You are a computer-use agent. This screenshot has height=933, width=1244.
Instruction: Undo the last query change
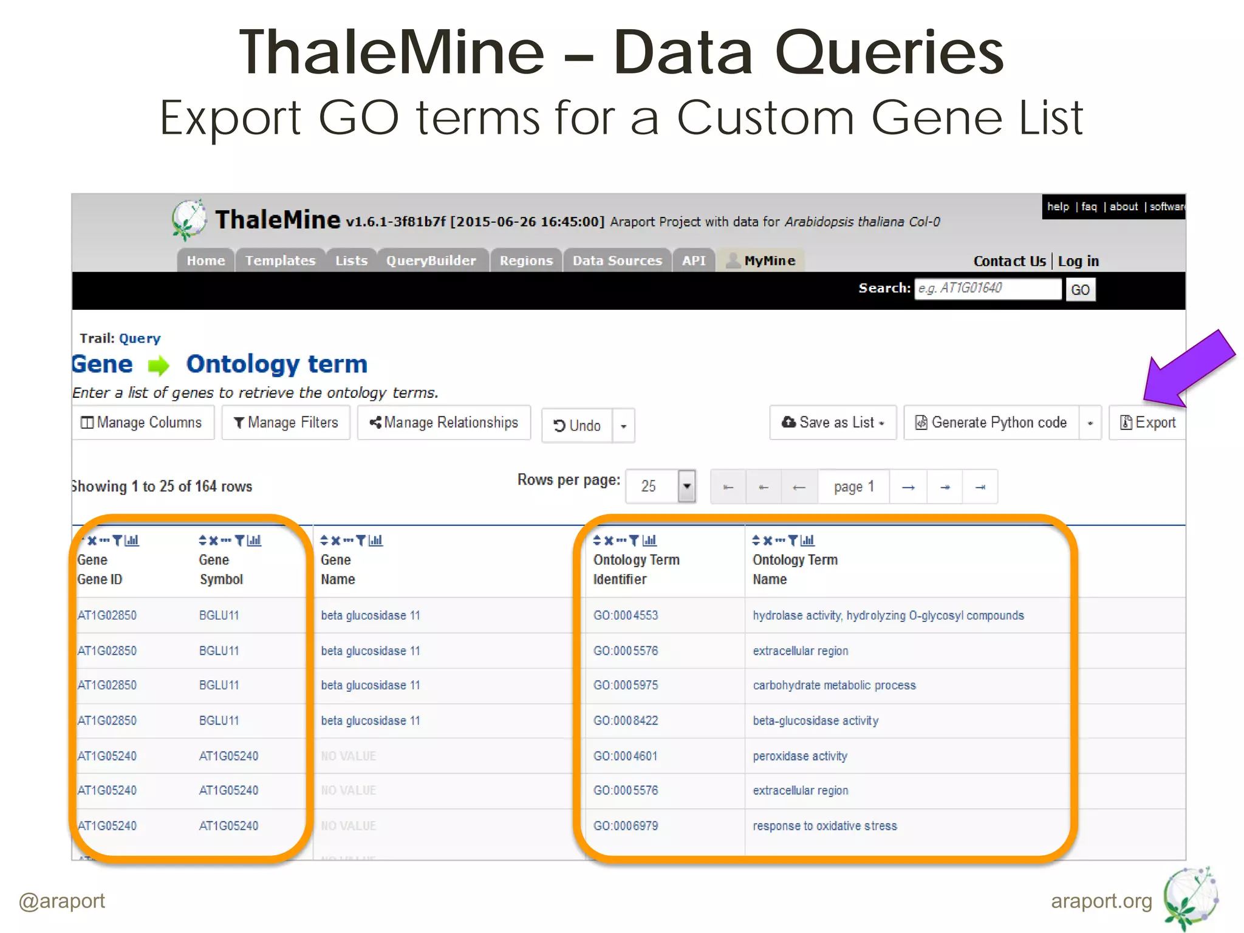click(577, 426)
